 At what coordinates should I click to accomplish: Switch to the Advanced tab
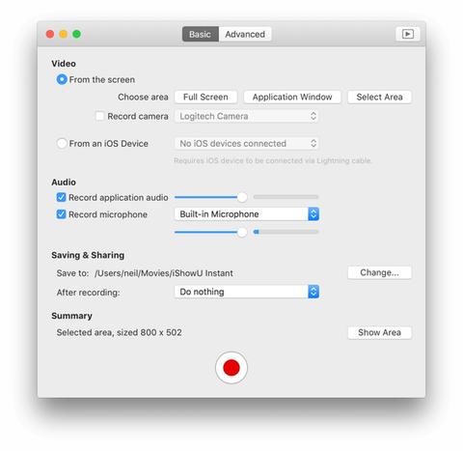click(245, 34)
